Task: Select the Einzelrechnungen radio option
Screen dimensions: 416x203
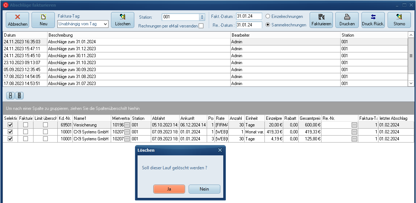Action: (x=268, y=16)
